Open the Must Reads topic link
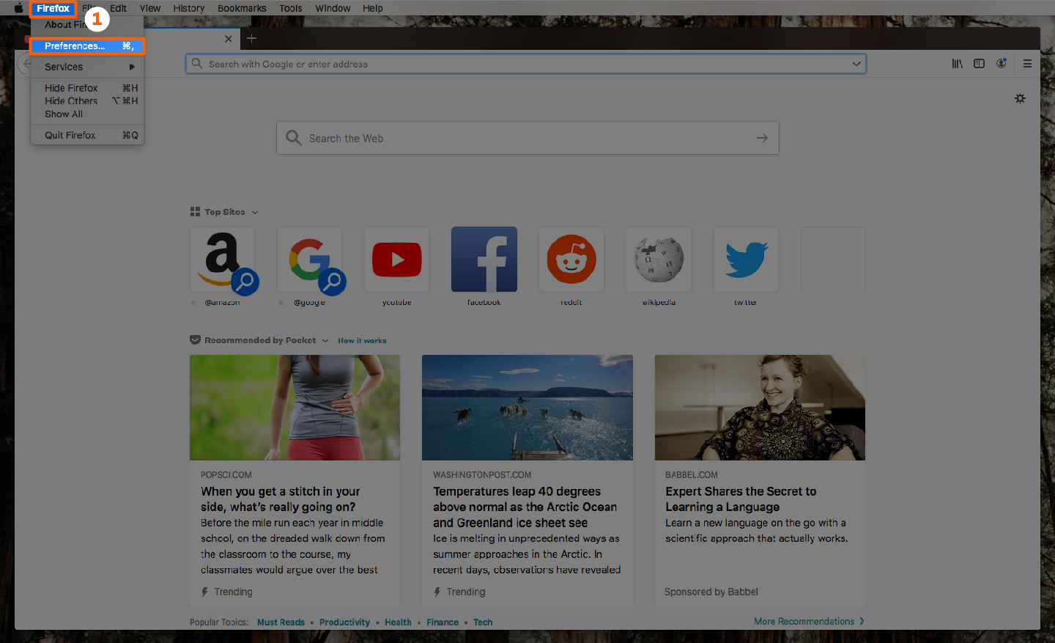 click(281, 622)
